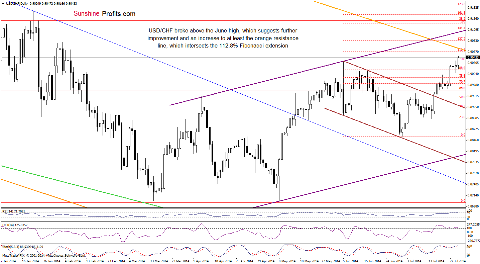Click the 0.89250 price axis label
Viewport: 480px width, 264px height.
(473, 107)
